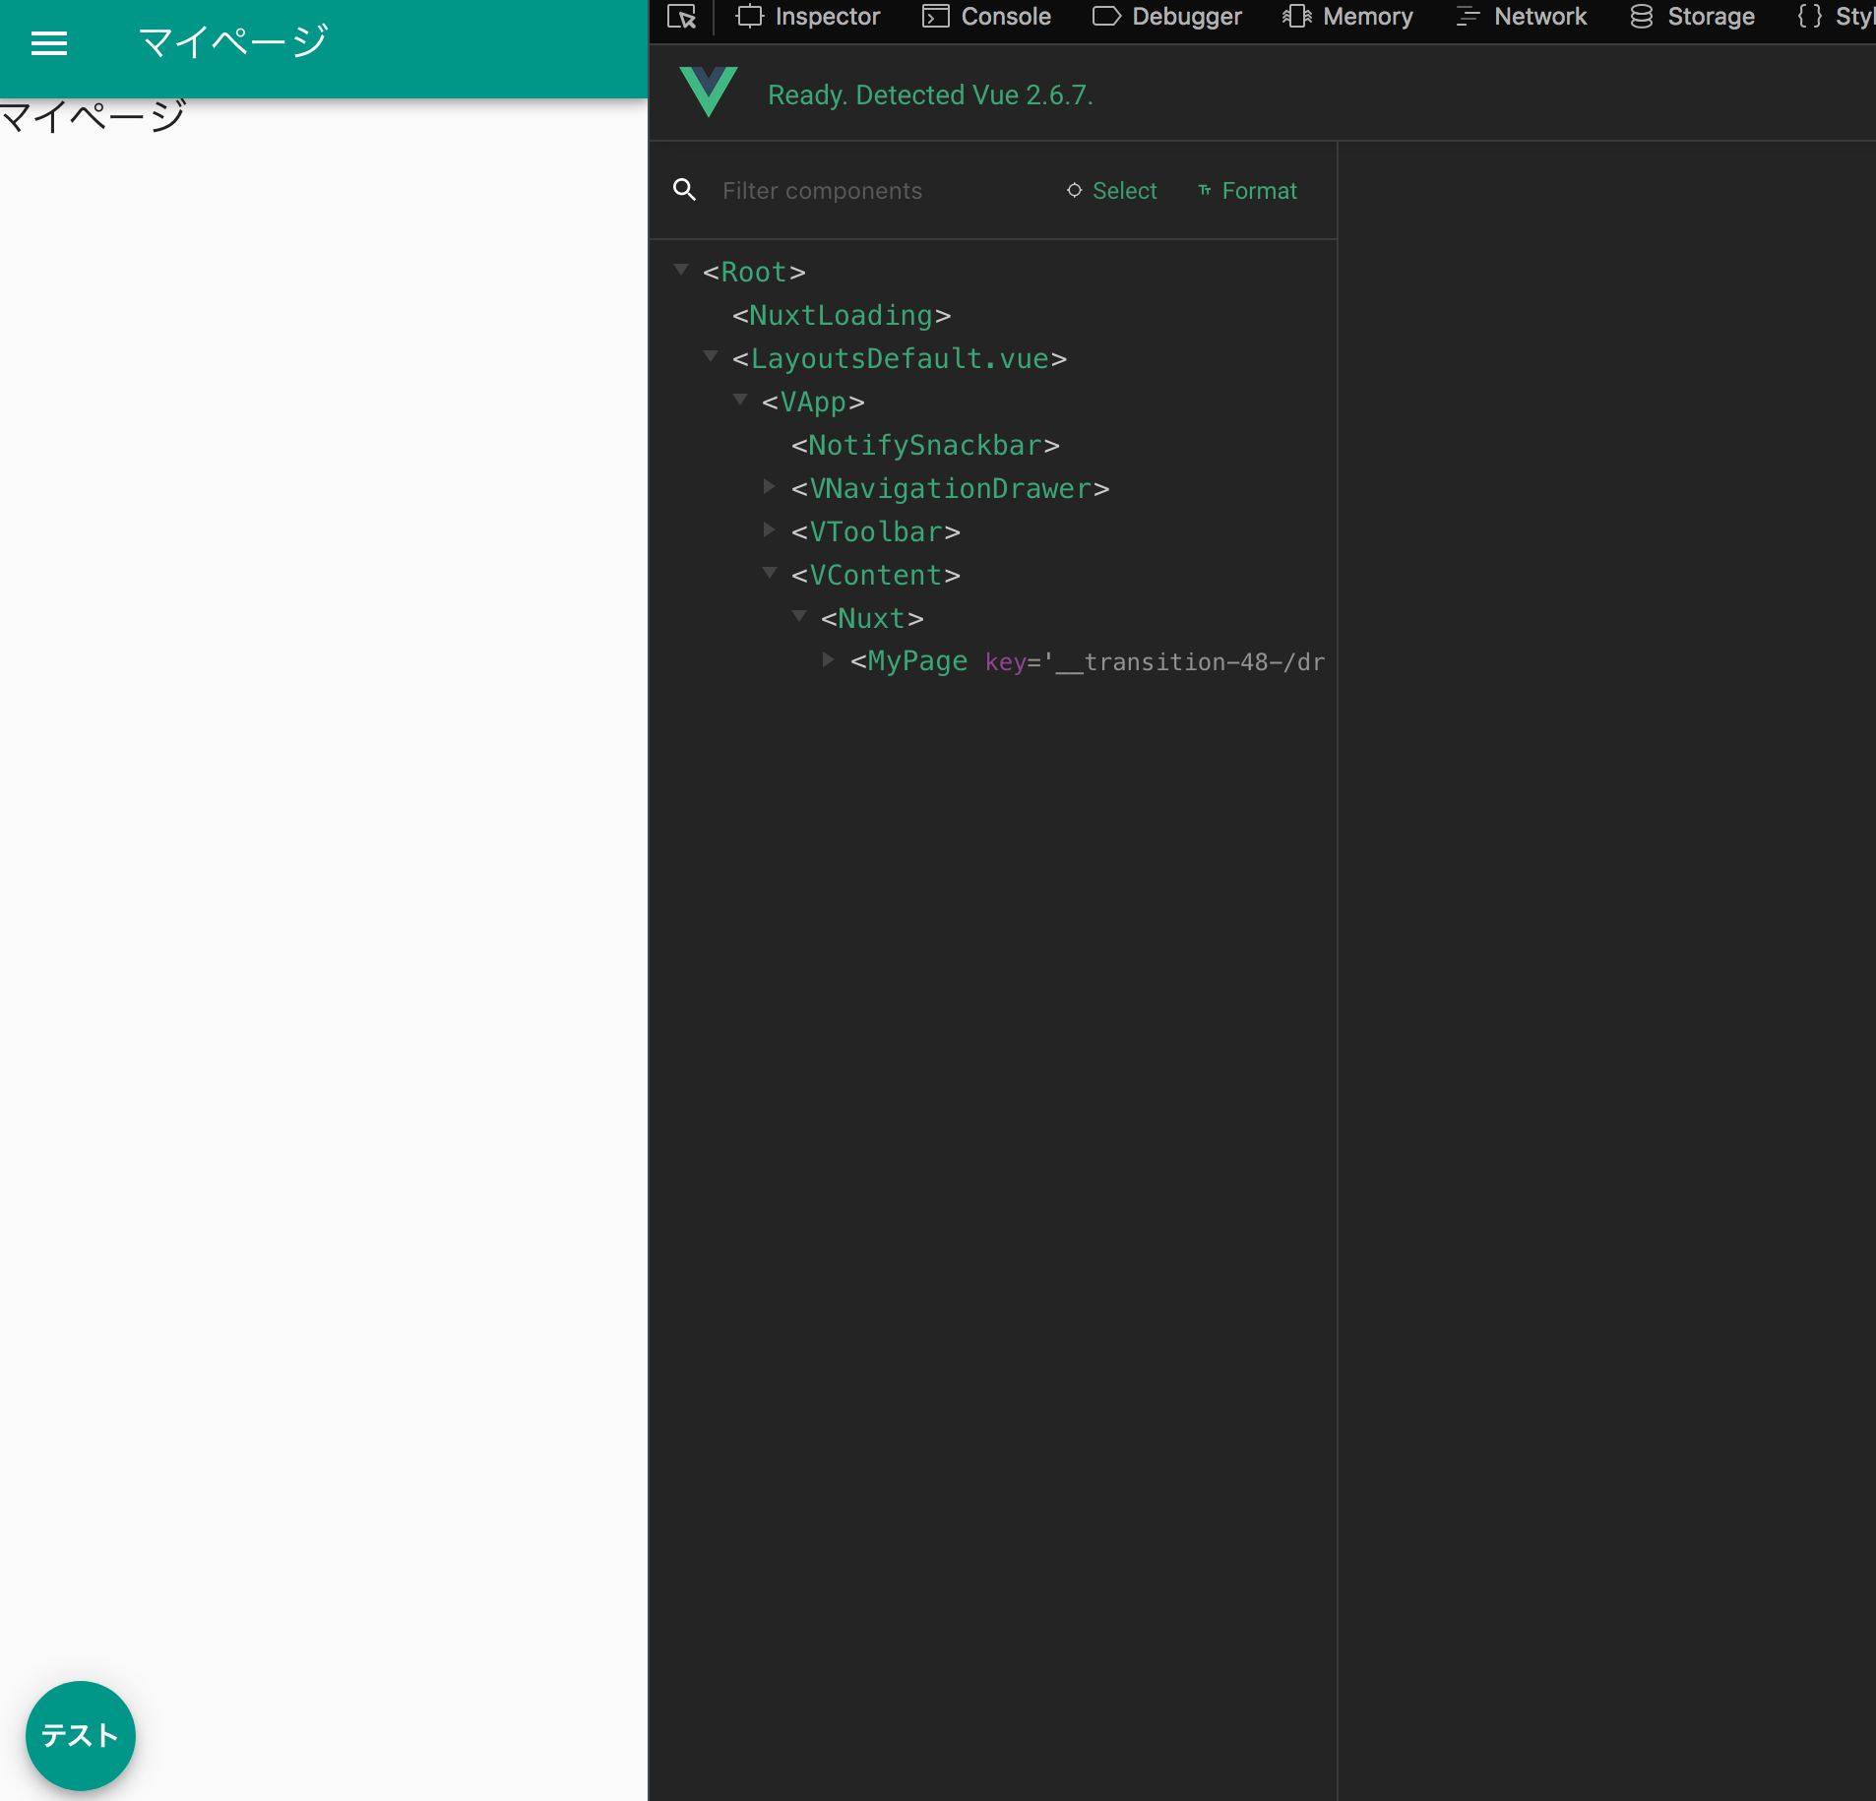
Task: Expand the VToolbar node arrow
Action: point(770,529)
